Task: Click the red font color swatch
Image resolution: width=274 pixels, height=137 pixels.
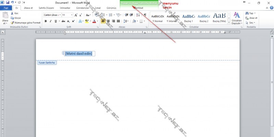Action: [x=94, y=21]
